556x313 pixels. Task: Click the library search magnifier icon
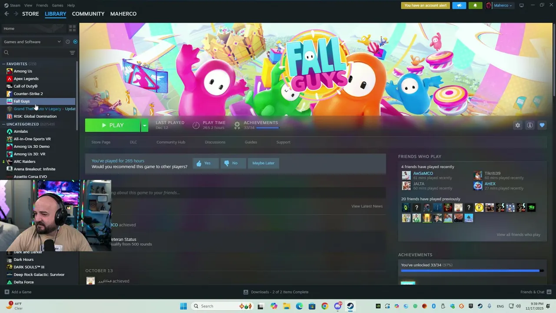pyautogui.click(x=6, y=53)
